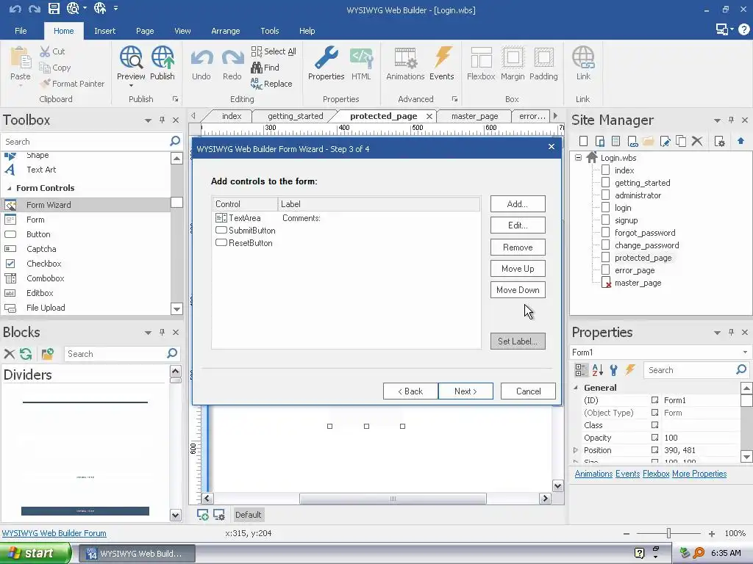Toggle the administrator page checkbox
Screen dimensions: 753x564
tap(606, 195)
